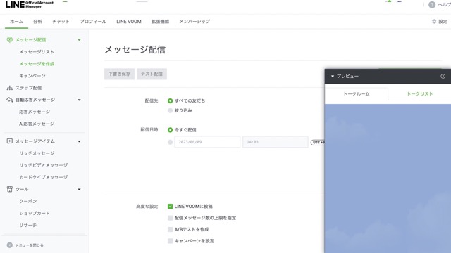
Task: Open the 分析 tab
Action: click(x=37, y=22)
